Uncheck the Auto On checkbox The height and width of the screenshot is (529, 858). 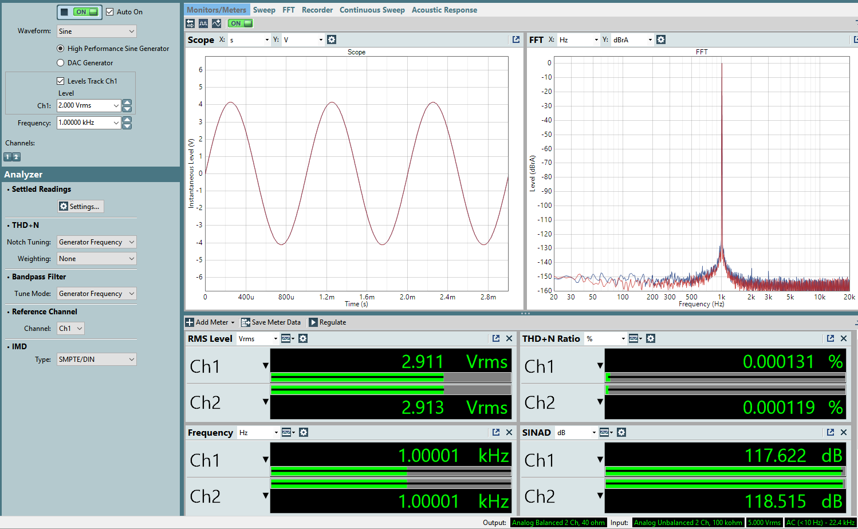click(x=110, y=11)
